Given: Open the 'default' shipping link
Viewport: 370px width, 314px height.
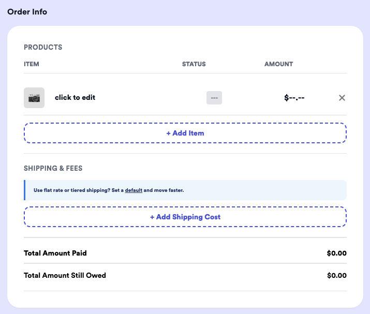Looking at the screenshot, I should (x=134, y=190).
